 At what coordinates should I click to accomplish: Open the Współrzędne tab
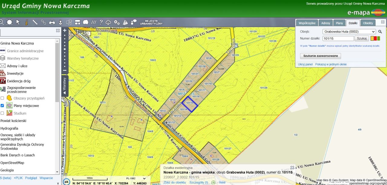point(307,23)
